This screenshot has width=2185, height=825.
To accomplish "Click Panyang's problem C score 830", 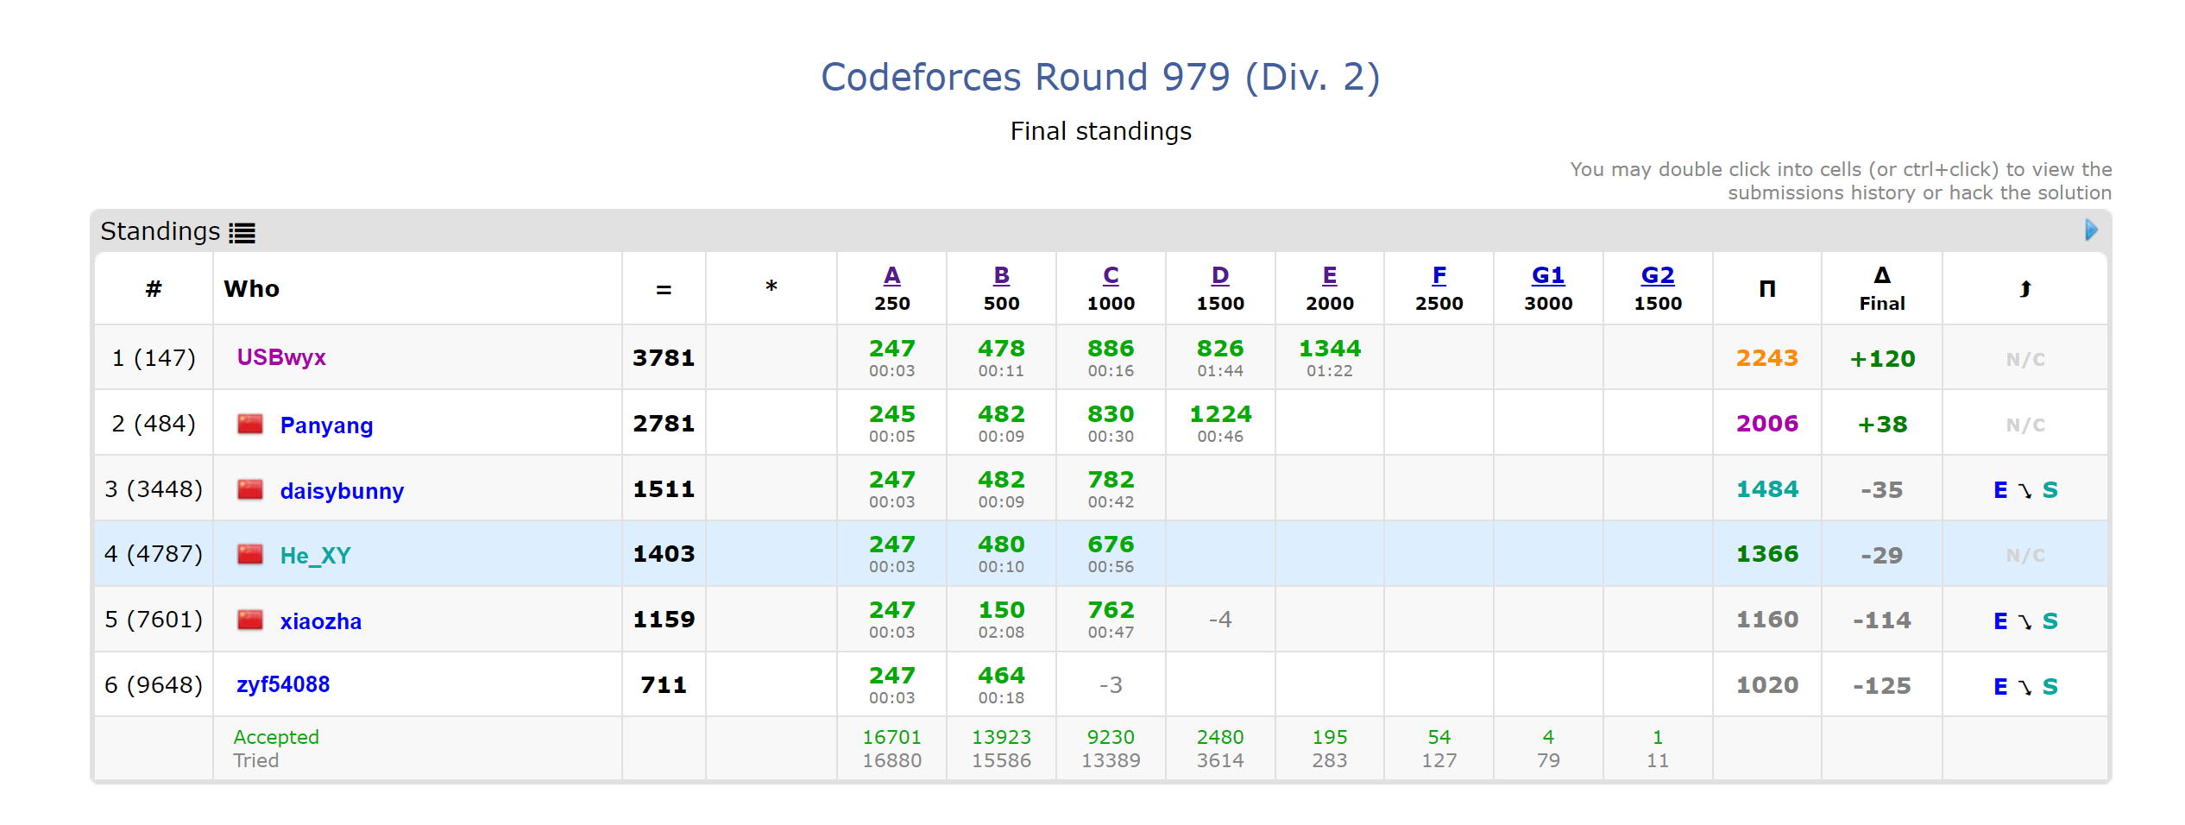I will (x=1111, y=414).
